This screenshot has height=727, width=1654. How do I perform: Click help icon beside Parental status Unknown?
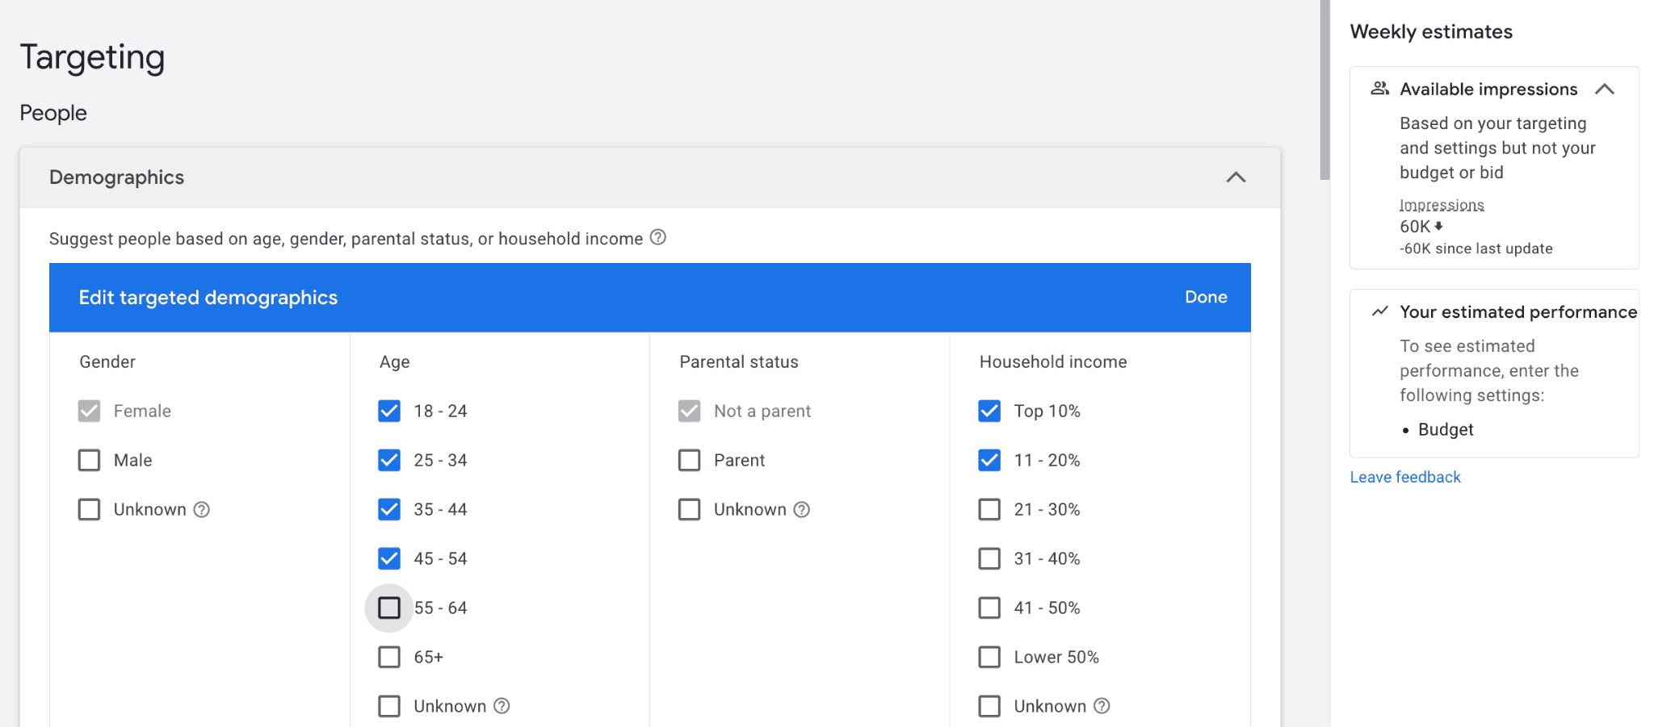(801, 509)
